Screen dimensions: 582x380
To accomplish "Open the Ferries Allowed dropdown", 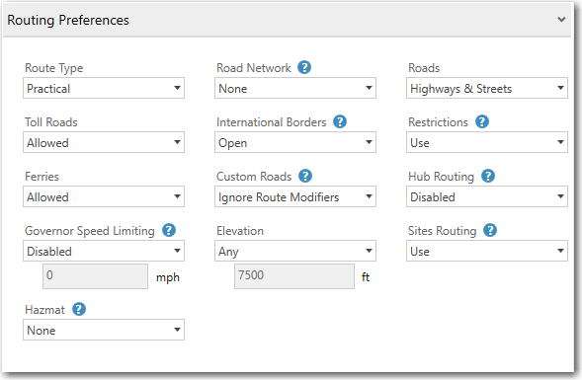I will tap(104, 196).
